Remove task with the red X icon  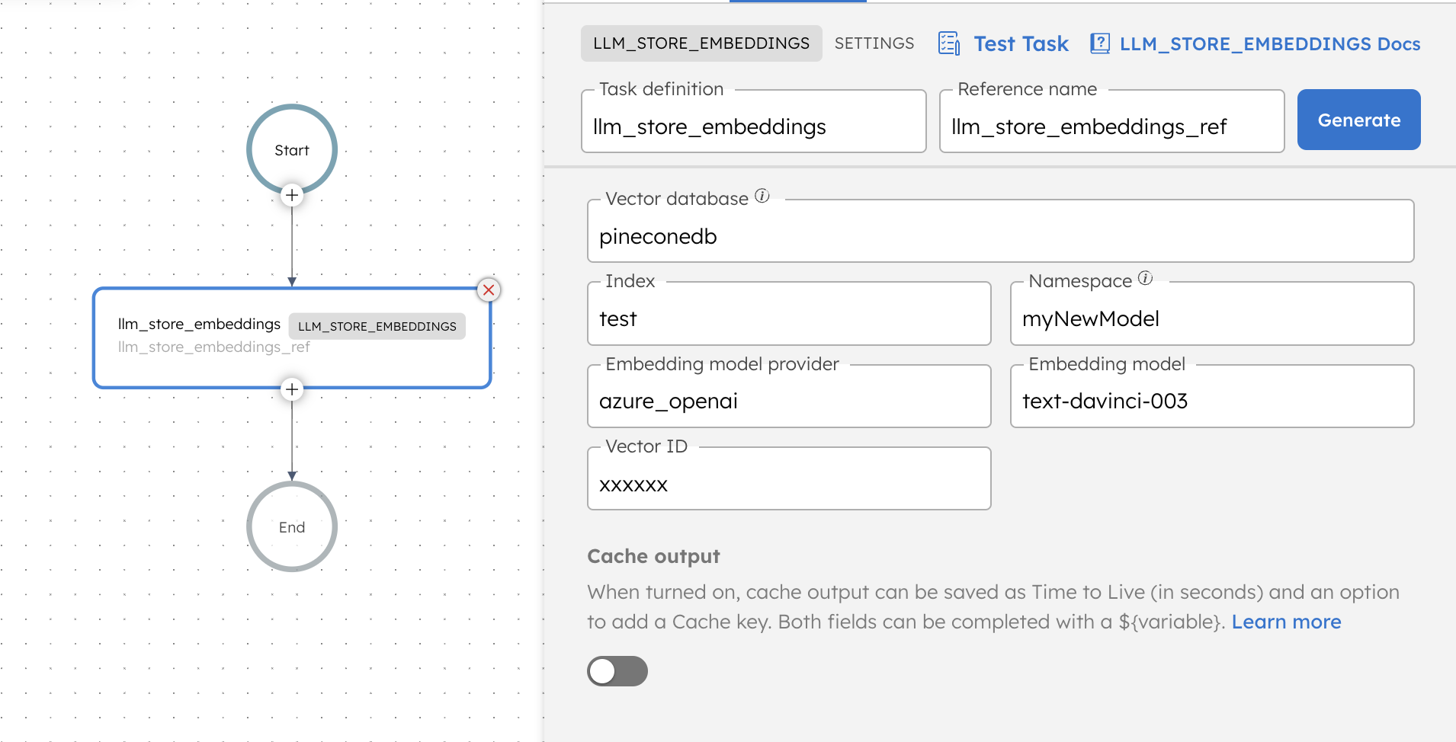tap(489, 289)
